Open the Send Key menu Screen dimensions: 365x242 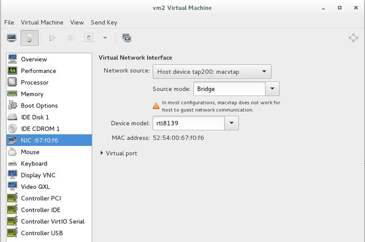click(x=104, y=22)
